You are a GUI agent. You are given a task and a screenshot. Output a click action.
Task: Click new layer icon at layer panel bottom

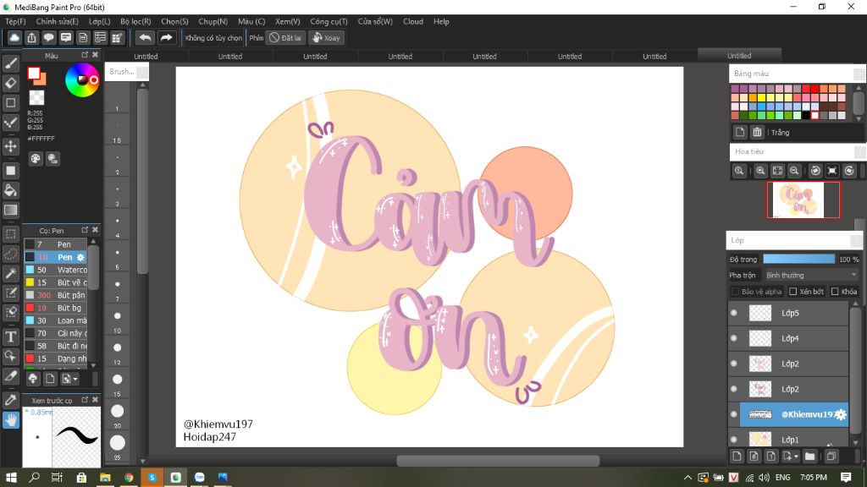click(737, 456)
